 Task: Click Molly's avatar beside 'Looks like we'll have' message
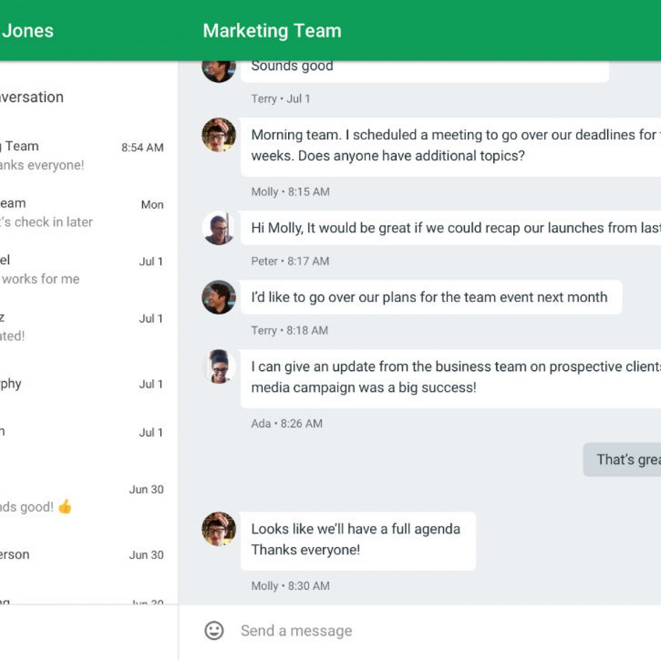(219, 529)
